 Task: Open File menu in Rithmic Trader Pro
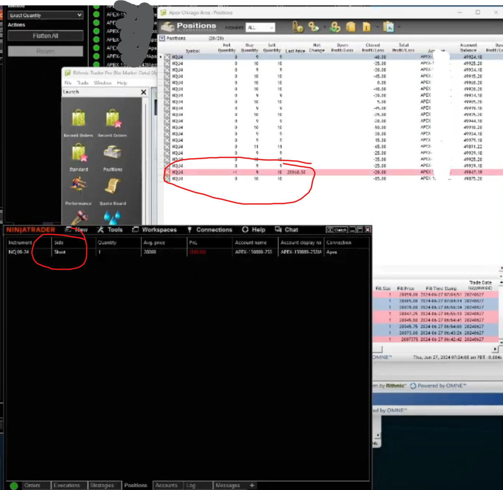tap(68, 83)
